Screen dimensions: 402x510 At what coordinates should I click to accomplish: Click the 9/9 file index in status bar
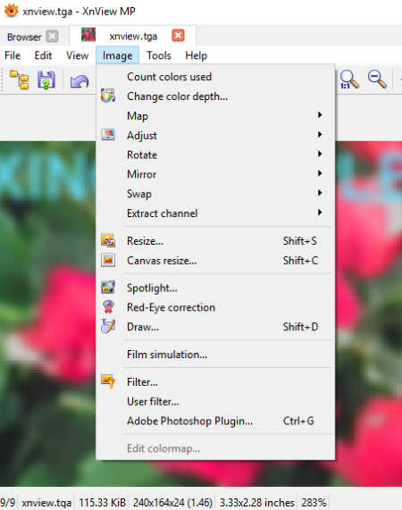pos(7,503)
